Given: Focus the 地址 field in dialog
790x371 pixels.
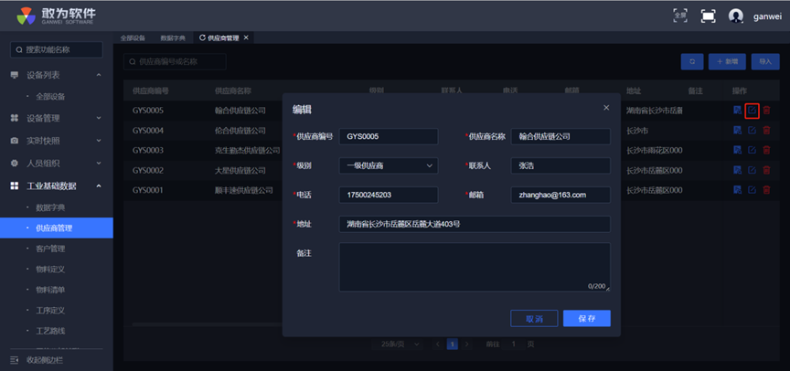Looking at the screenshot, I should (475, 224).
